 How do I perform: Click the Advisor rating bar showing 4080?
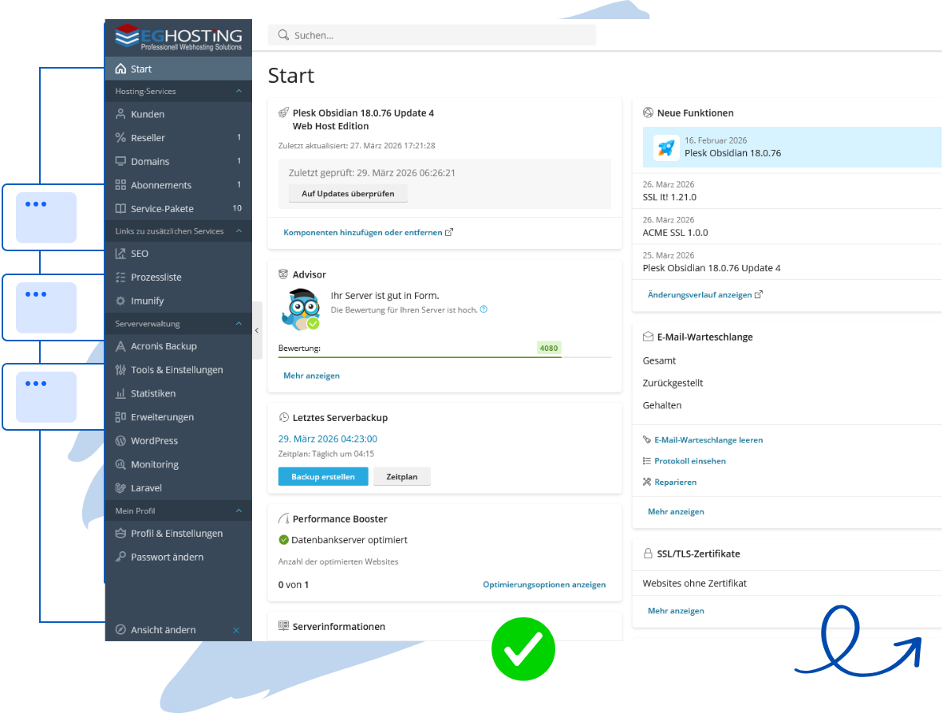[x=548, y=348]
